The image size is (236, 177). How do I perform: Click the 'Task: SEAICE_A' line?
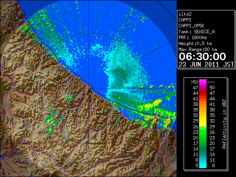[x=197, y=32]
